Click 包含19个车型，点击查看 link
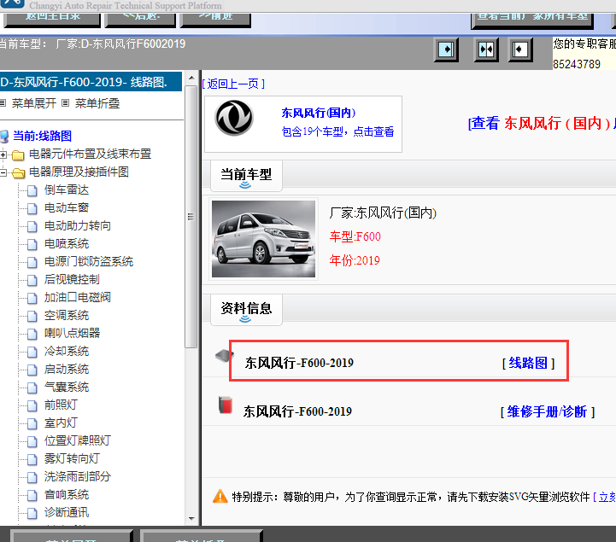Screen dimensions: 616x542 [337, 131]
